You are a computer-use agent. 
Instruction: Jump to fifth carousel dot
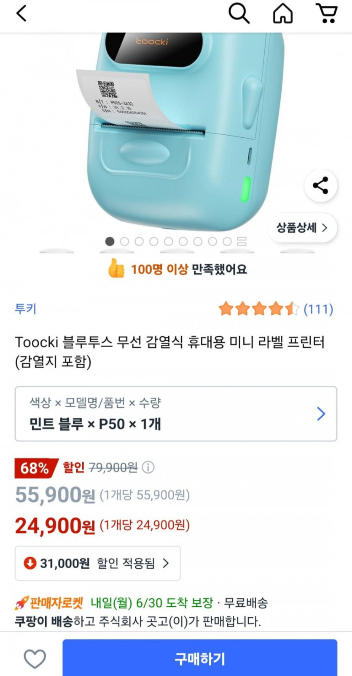(x=168, y=241)
